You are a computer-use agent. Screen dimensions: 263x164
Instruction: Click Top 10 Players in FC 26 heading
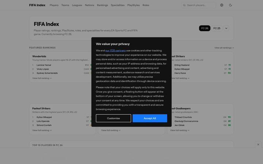click(47, 145)
